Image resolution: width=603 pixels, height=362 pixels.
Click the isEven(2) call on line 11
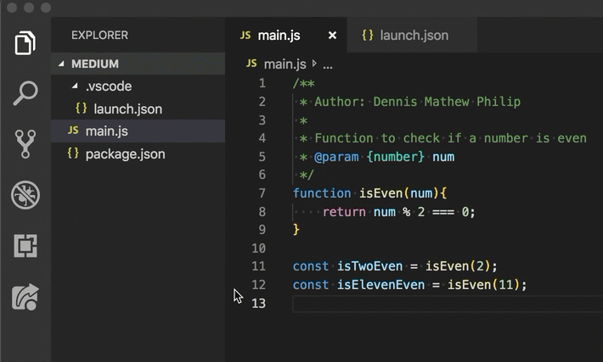coord(458,266)
